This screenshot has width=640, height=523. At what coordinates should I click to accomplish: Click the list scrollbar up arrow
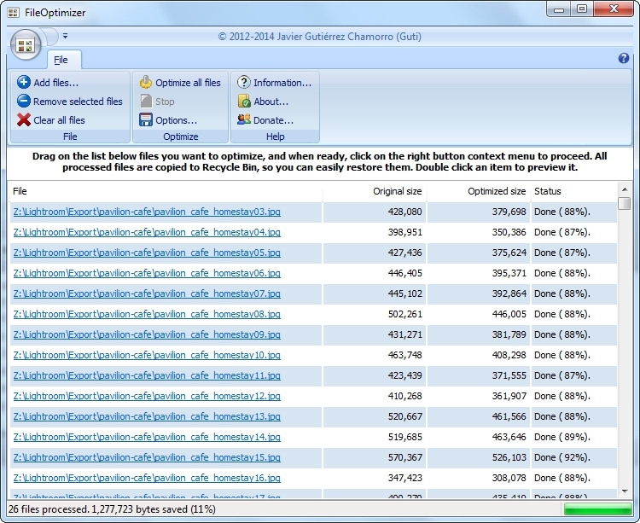(x=625, y=189)
